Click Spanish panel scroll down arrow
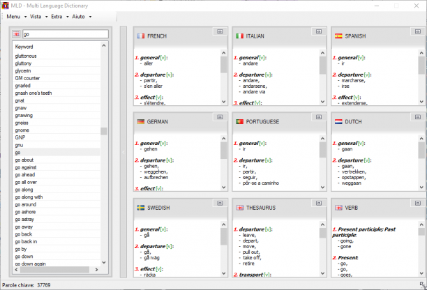This screenshot has height=290, width=427. coord(421,102)
